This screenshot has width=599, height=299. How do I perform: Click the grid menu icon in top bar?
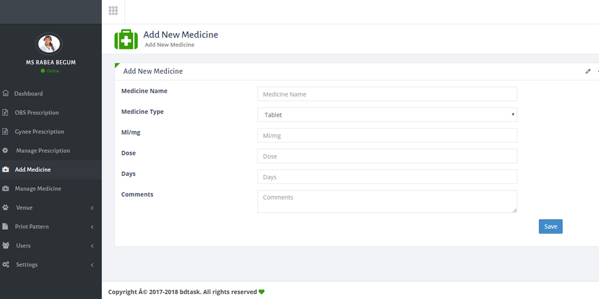(113, 10)
